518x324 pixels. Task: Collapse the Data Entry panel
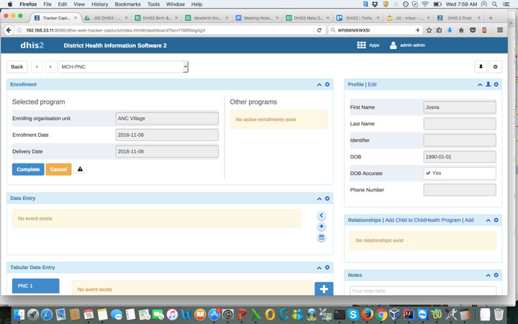point(319,199)
